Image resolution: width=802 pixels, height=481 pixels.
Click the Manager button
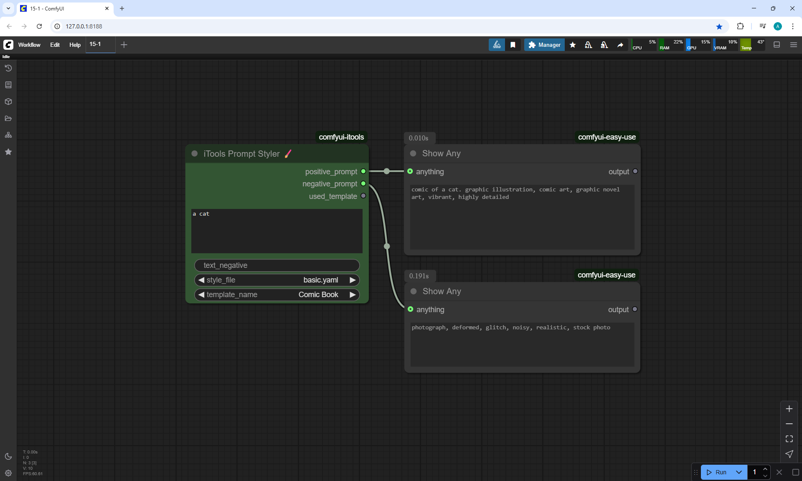(x=544, y=45)
